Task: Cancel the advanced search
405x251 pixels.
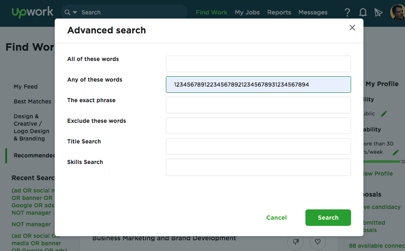Action: coord(276,218)
